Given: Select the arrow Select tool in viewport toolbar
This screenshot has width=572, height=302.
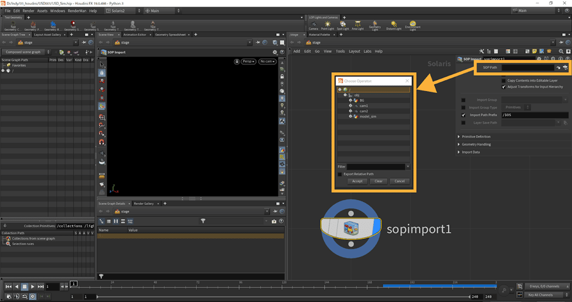Looking at the screenshot, I should 102,64.
